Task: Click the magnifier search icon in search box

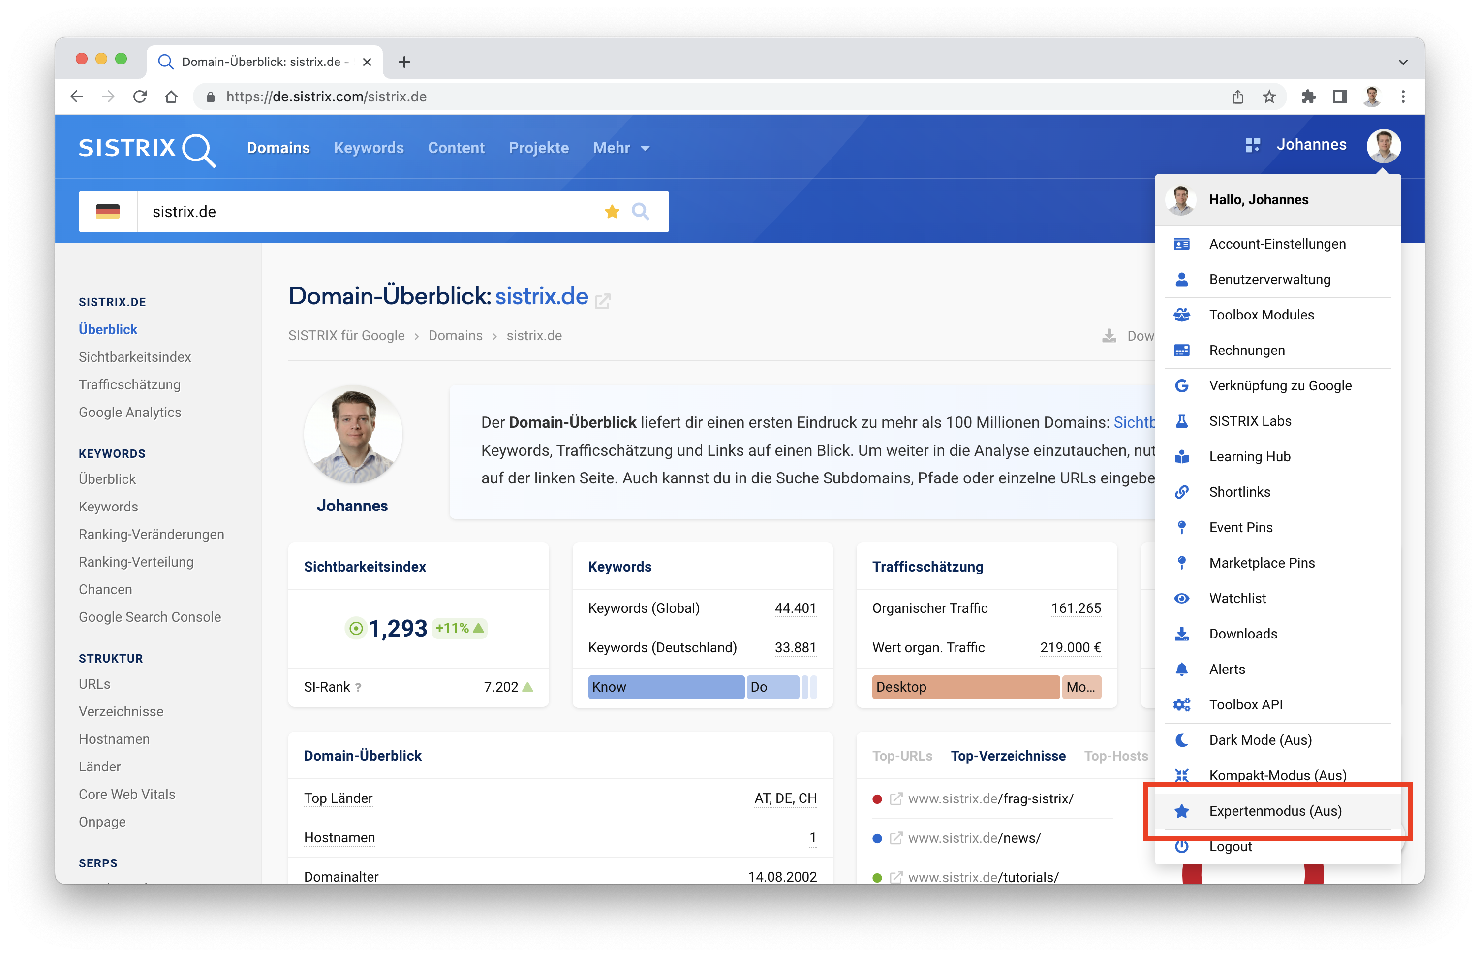Action: [x=640, y=212]
